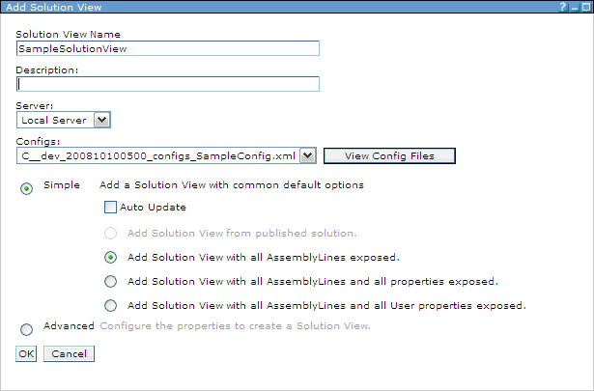Click the Configs: label text
Screen dimensions: 594x391
[38, 142]
